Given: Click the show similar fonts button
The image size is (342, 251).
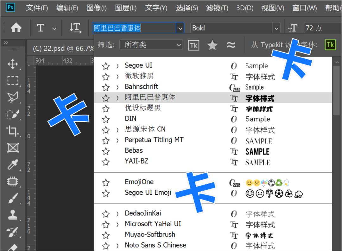Looking at the screenshot, I should pyautogui.click(x=231, y=45).
